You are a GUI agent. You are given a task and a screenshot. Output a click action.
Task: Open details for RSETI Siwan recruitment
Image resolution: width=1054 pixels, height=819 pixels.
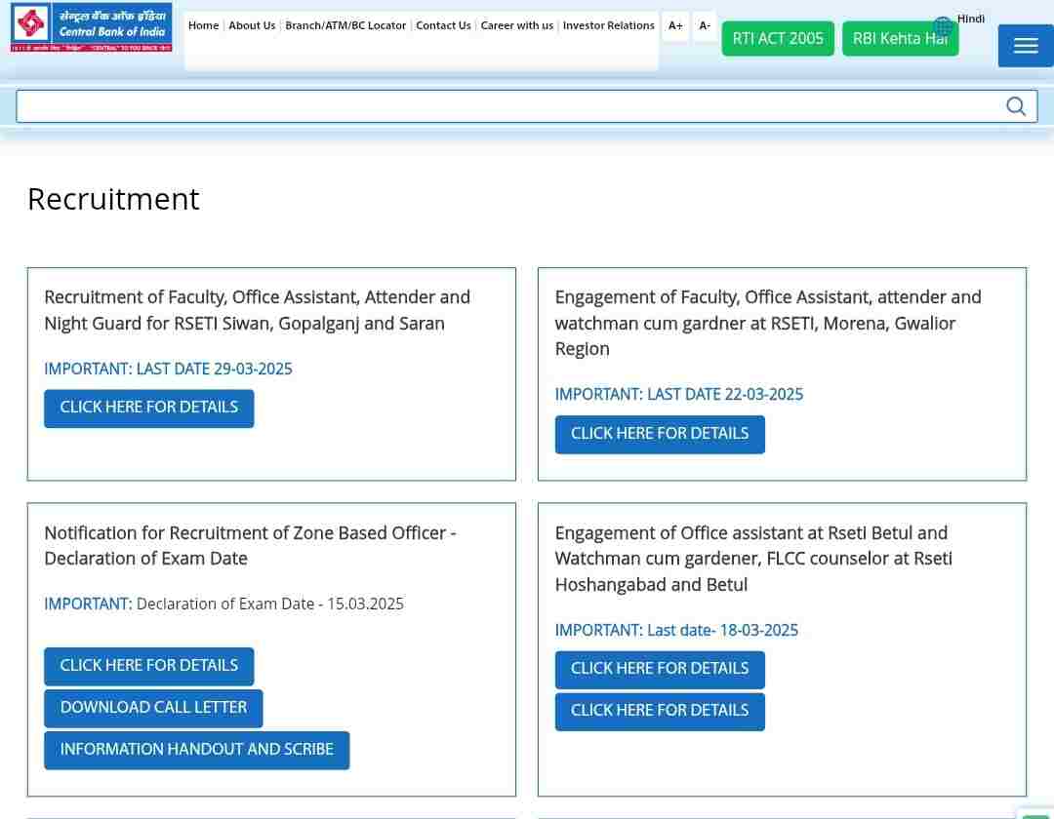[x=149, y=409]
